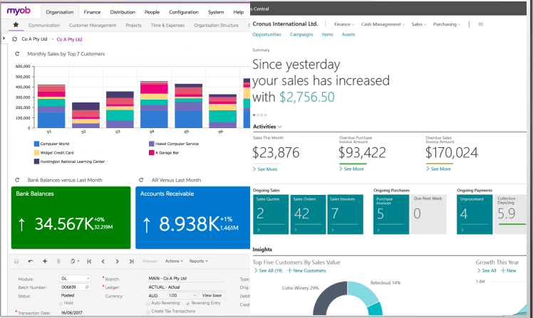This screenshot has width=533, height=318.
Task: Open the Purchase Invoices tile showing 5
Action: click(x=391, y=214)
